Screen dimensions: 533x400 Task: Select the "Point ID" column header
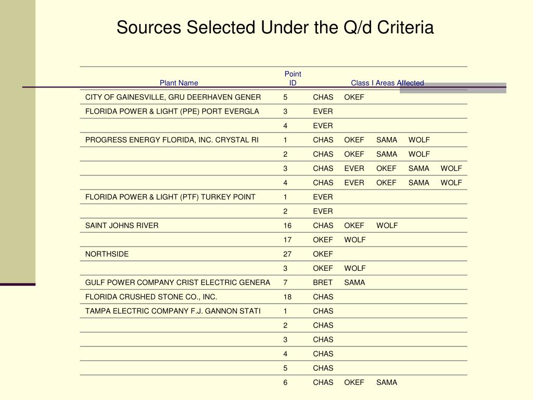(293, 78)
